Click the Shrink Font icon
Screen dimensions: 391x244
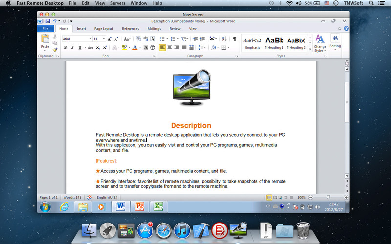point(116,39)
